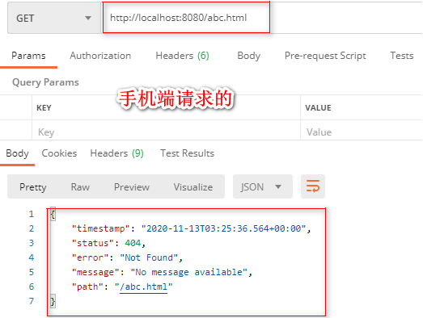Open the response Cookies tab

coord(59,153)
